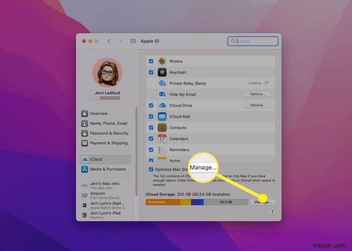
Task: Click the Photos app icon
Action: (162, 61)
